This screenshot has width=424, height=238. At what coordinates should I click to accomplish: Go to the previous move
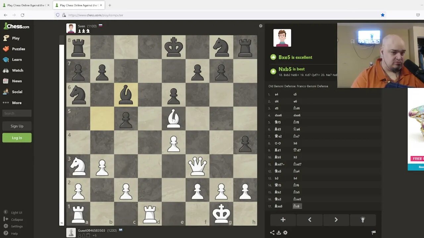coord(309,220)
